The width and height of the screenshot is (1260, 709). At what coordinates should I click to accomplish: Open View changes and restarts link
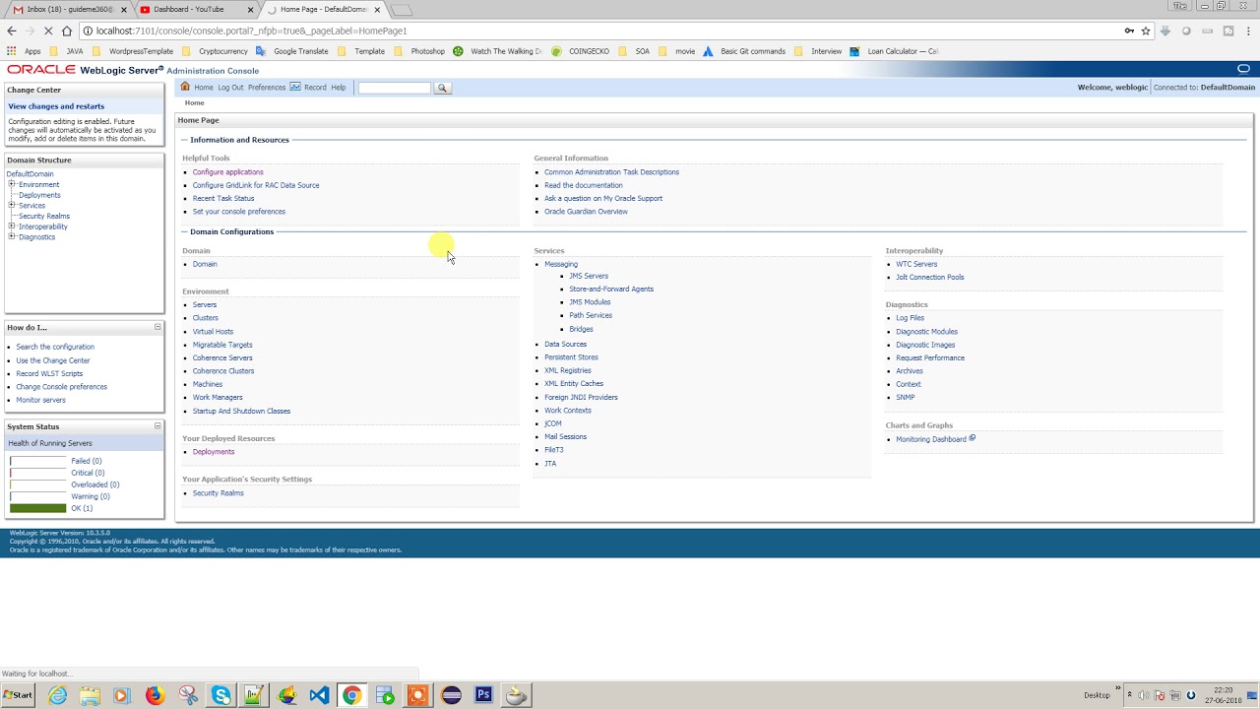[x=56, y=106]
